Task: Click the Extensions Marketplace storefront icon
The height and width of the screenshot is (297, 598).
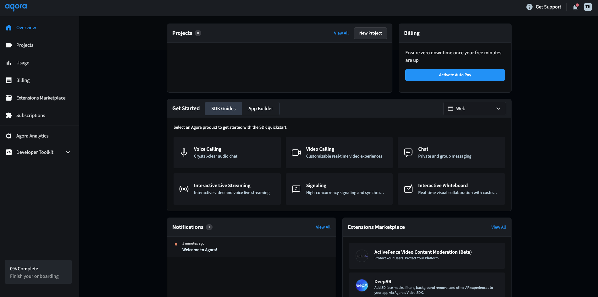Action: (x=9, y=98)
